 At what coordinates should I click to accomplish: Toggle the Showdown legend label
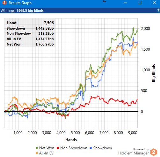pos(103,148)
